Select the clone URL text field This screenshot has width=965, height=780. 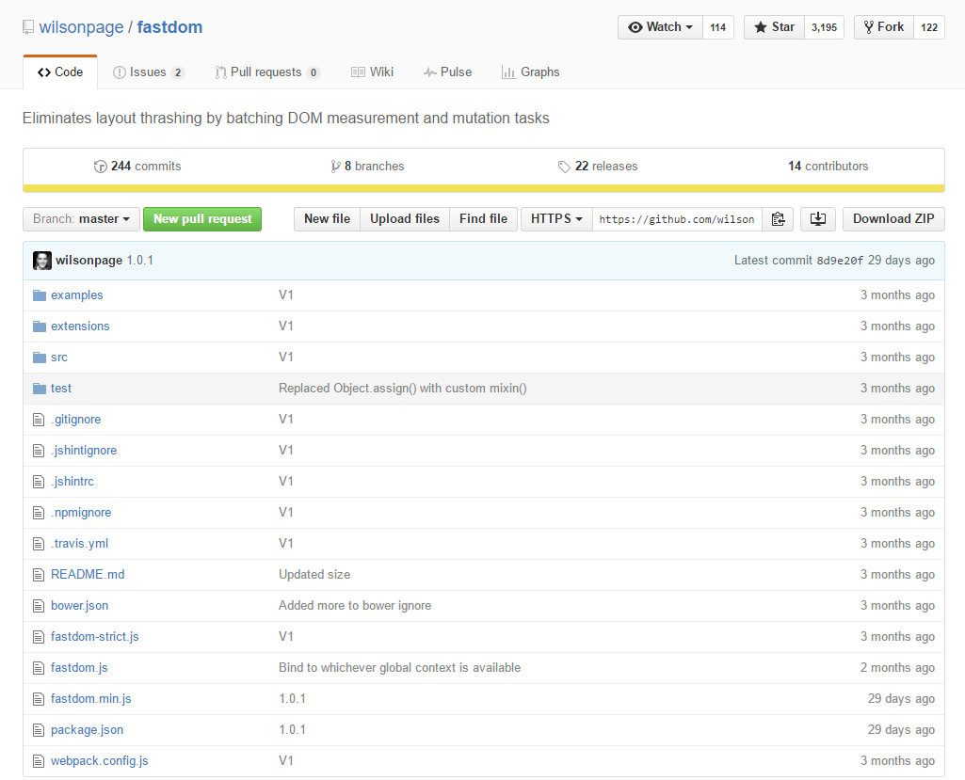pos(677,219)
